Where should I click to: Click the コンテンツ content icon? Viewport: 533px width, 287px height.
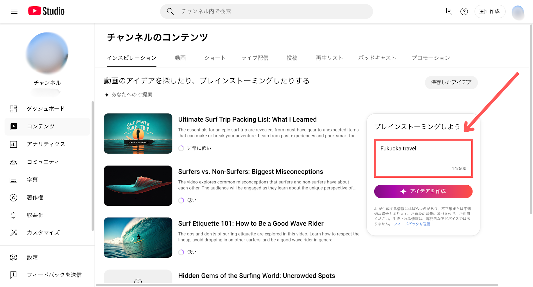(x=13, y=126)
